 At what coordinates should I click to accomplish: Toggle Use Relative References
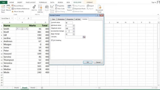(x=20, y=9)
